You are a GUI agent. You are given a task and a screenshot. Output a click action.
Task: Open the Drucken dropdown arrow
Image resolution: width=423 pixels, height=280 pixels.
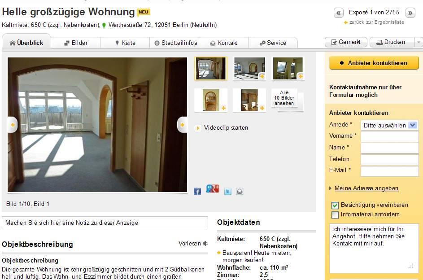tap(418, 42)
